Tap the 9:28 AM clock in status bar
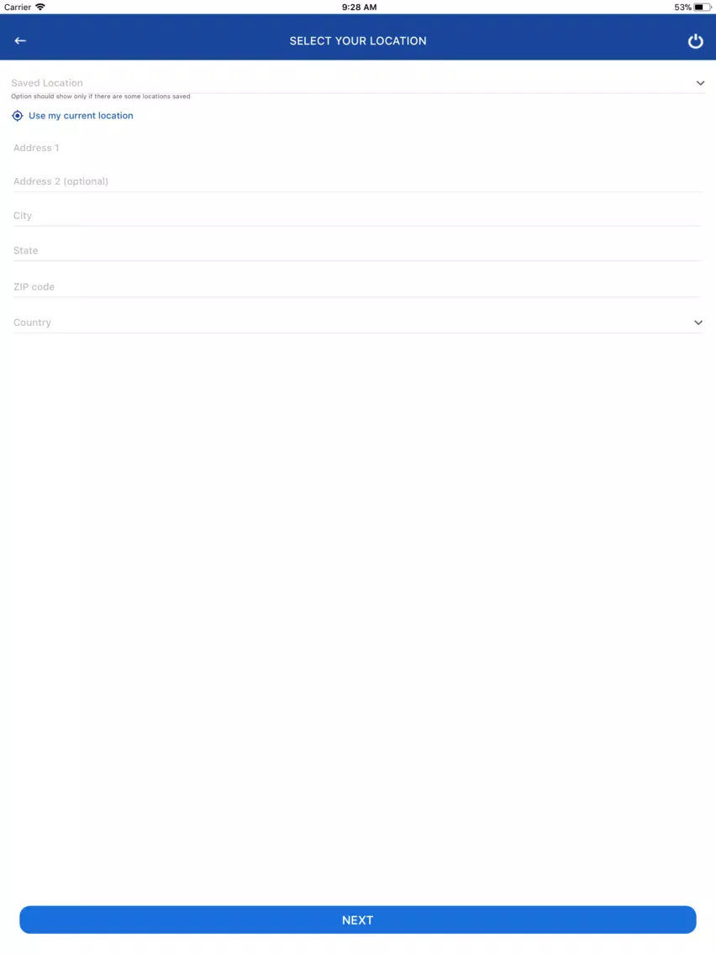 [359, 8]
